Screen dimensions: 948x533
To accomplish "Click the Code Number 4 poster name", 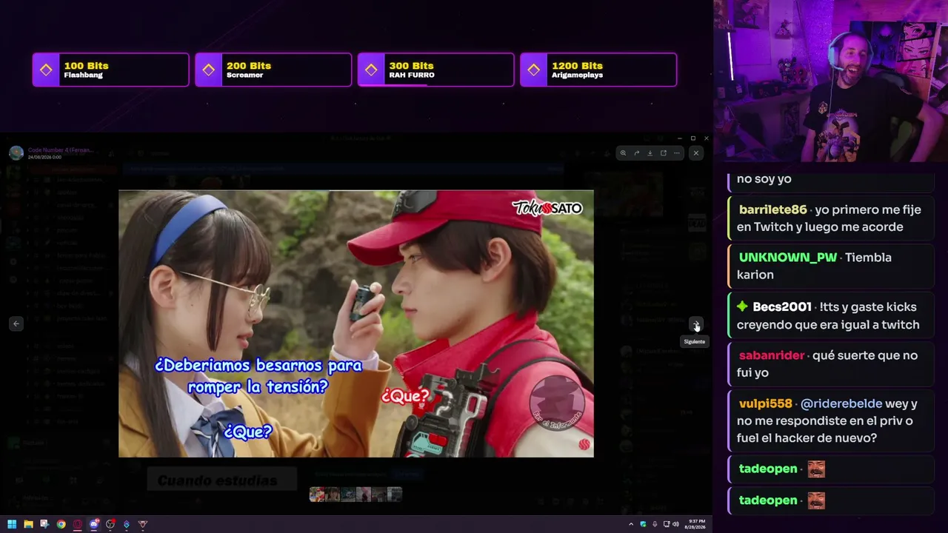I will click(61, 150).
